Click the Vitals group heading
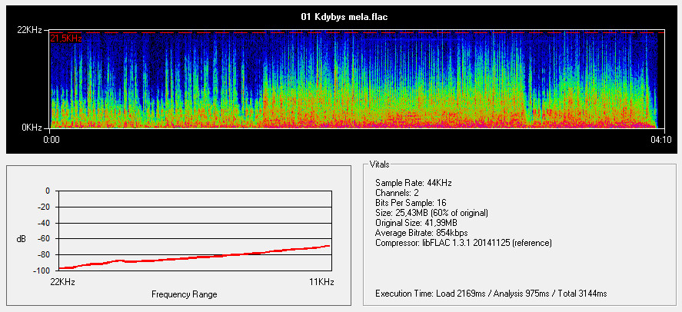The image size is (682, 312). pos(380,164)
